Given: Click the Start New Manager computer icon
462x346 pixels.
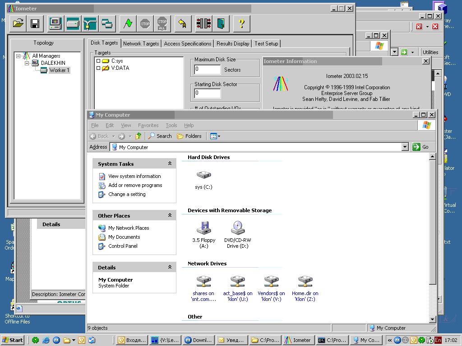Looking at the screenshot, I should [x=55, y=23].
